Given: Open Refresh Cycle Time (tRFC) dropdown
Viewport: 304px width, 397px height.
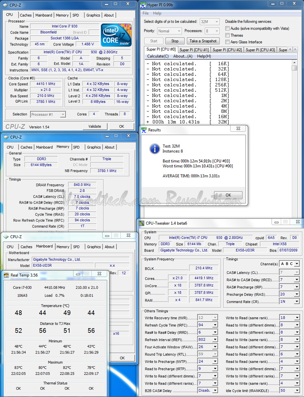Looking at the screenshot, I should point(215,325).
